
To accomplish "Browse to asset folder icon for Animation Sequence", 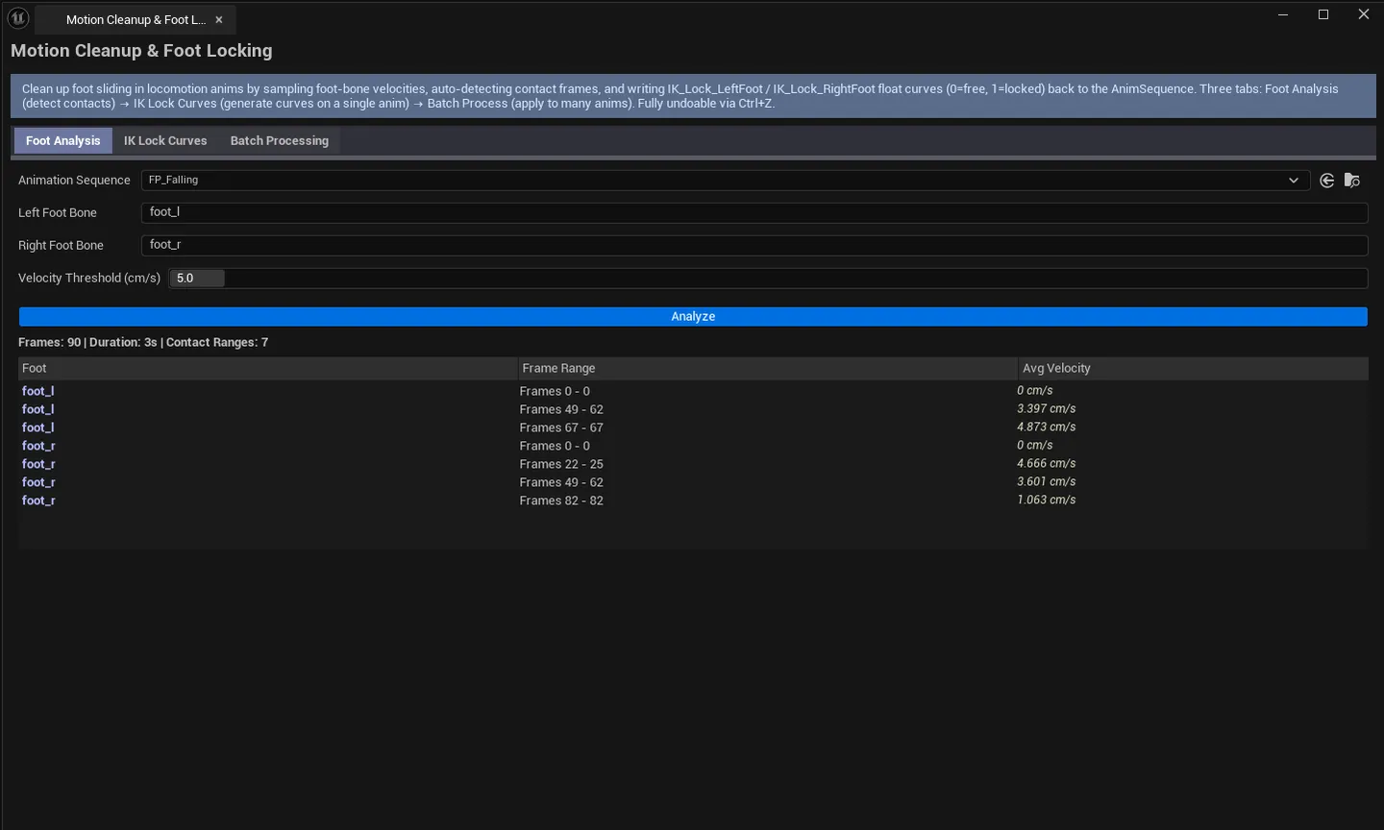I will [1351, 181].
